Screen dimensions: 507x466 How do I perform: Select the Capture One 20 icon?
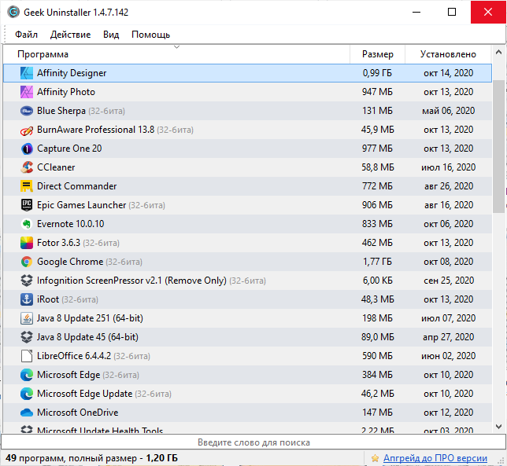click(x=27, y=149)
